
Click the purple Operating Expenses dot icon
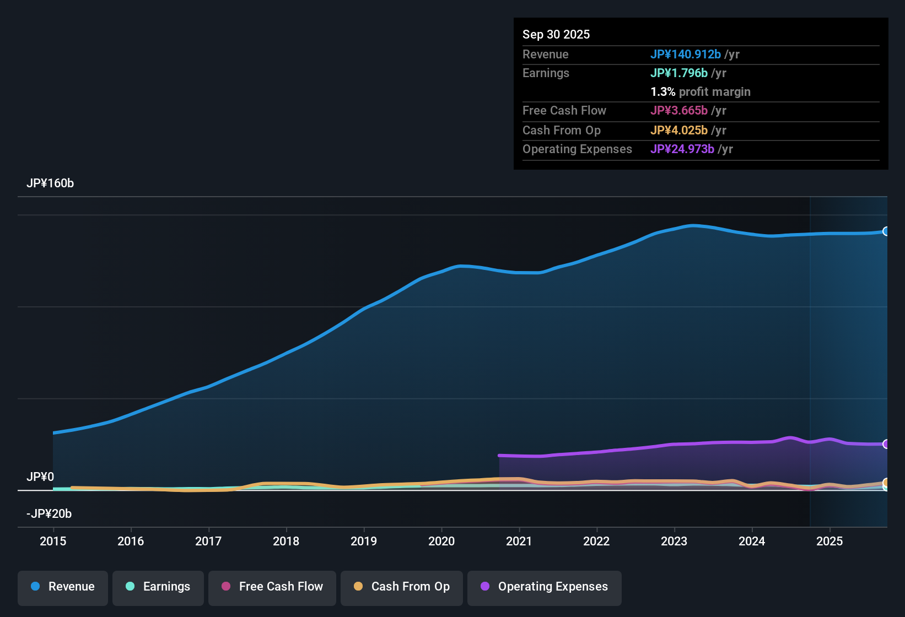(x=484, y=587)
